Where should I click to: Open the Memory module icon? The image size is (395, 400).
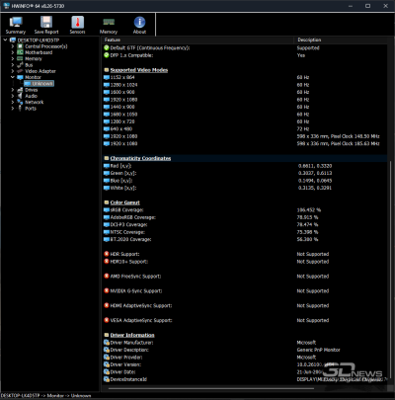coord(109,23)
